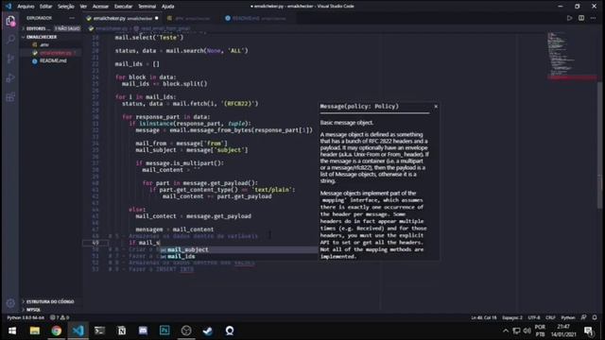Open the terminal app from the taskbar
Viewport: 605px width, 340px height.
[100, 331]
